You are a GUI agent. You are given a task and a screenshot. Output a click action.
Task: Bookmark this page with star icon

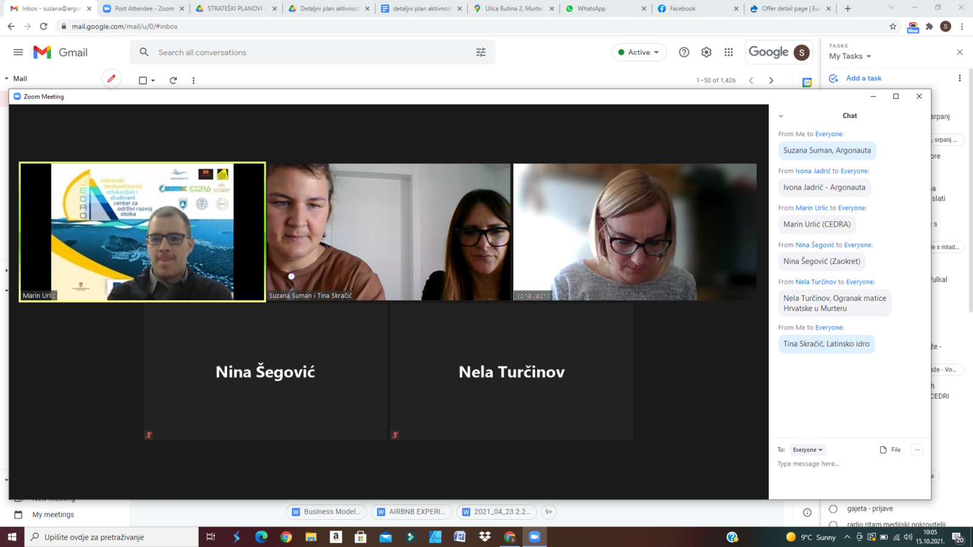[893, 26]
